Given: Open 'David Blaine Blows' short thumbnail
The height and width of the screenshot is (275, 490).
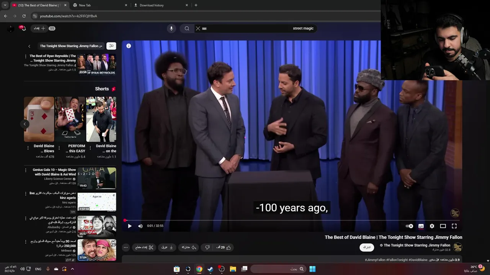Looking at the screenshot, I should [39, 119].
